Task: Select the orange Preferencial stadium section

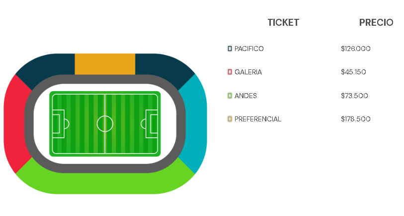Action: [105, 64]
